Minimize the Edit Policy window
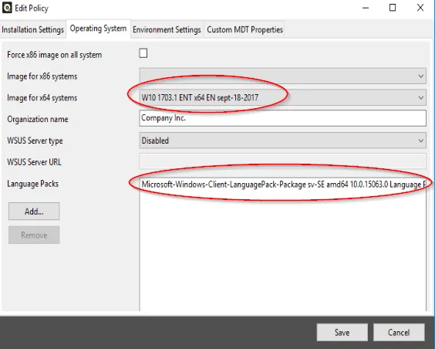Screen dimensions: 435x349 coord(366,8)
